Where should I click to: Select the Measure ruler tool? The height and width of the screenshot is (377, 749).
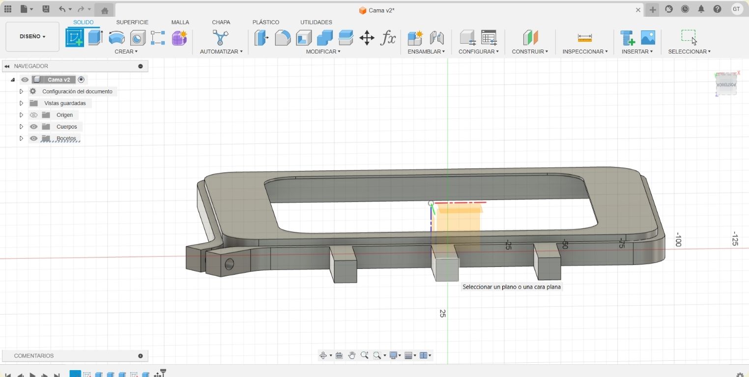coord(585,38)
